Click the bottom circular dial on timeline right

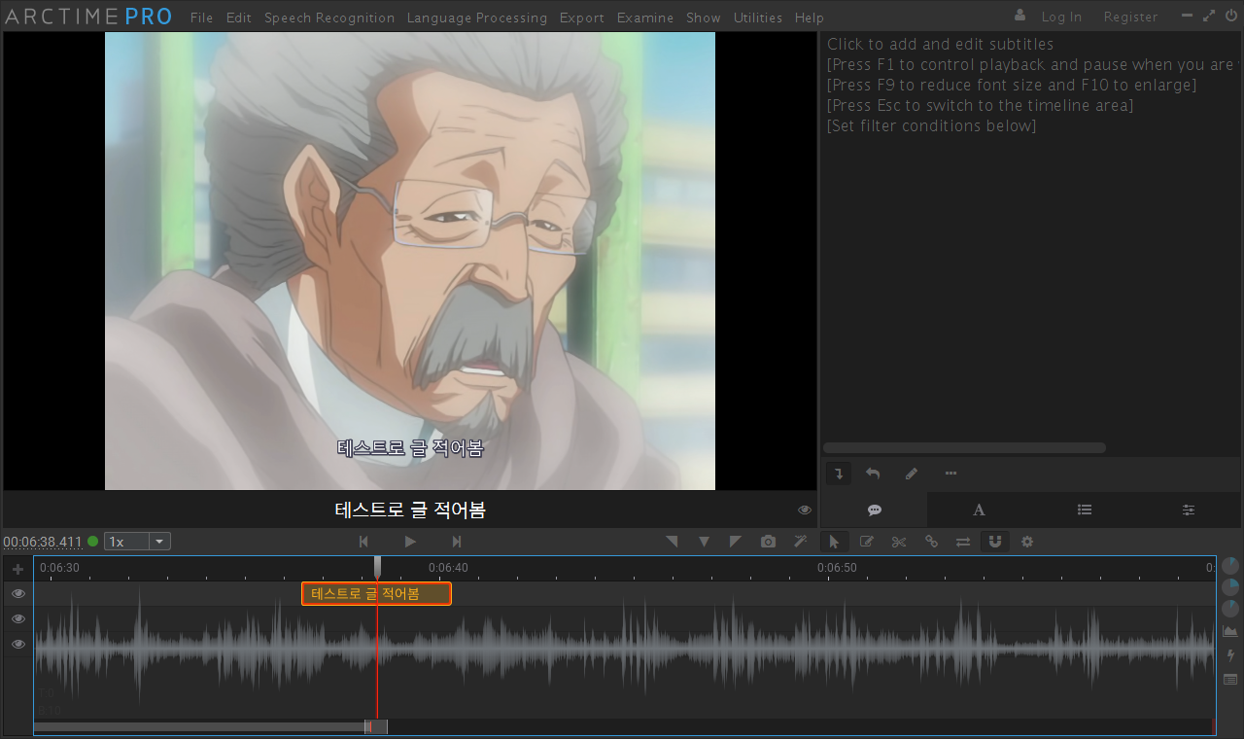[x=1230, y=609]
